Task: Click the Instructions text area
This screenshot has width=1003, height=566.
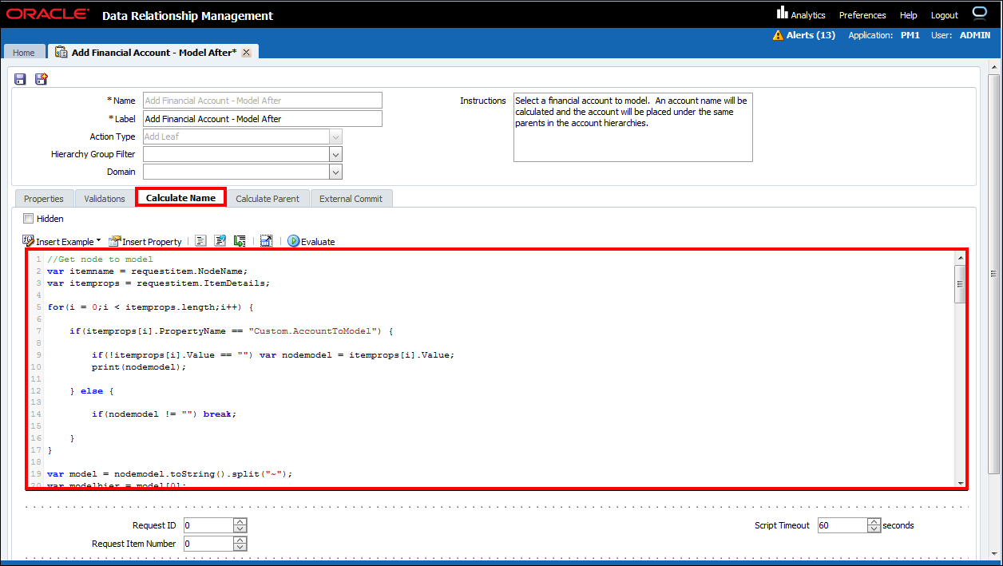Action: coord(632,127)
